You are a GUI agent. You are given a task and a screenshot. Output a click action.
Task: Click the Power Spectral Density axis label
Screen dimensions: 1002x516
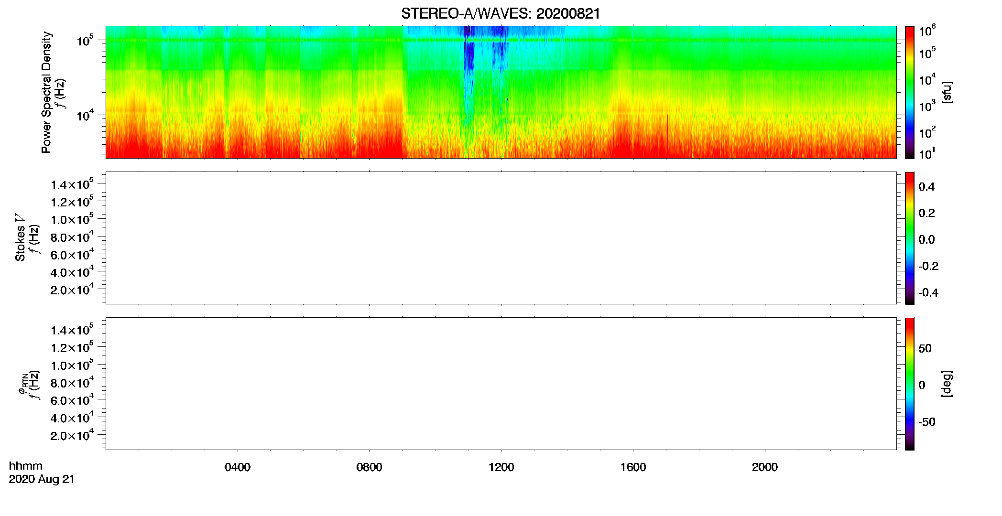[46, 92]
